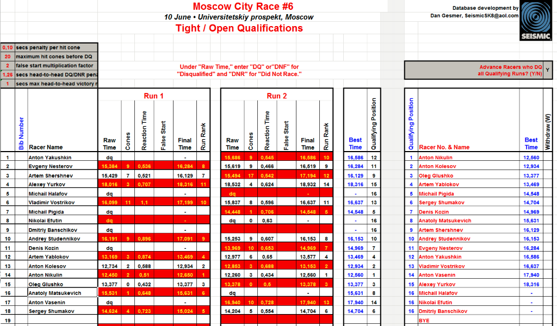Image resolution: width=557 pixels, height=326 pixels.
Task: Select the bib number 19 row cell
Action: click(8, 321)
